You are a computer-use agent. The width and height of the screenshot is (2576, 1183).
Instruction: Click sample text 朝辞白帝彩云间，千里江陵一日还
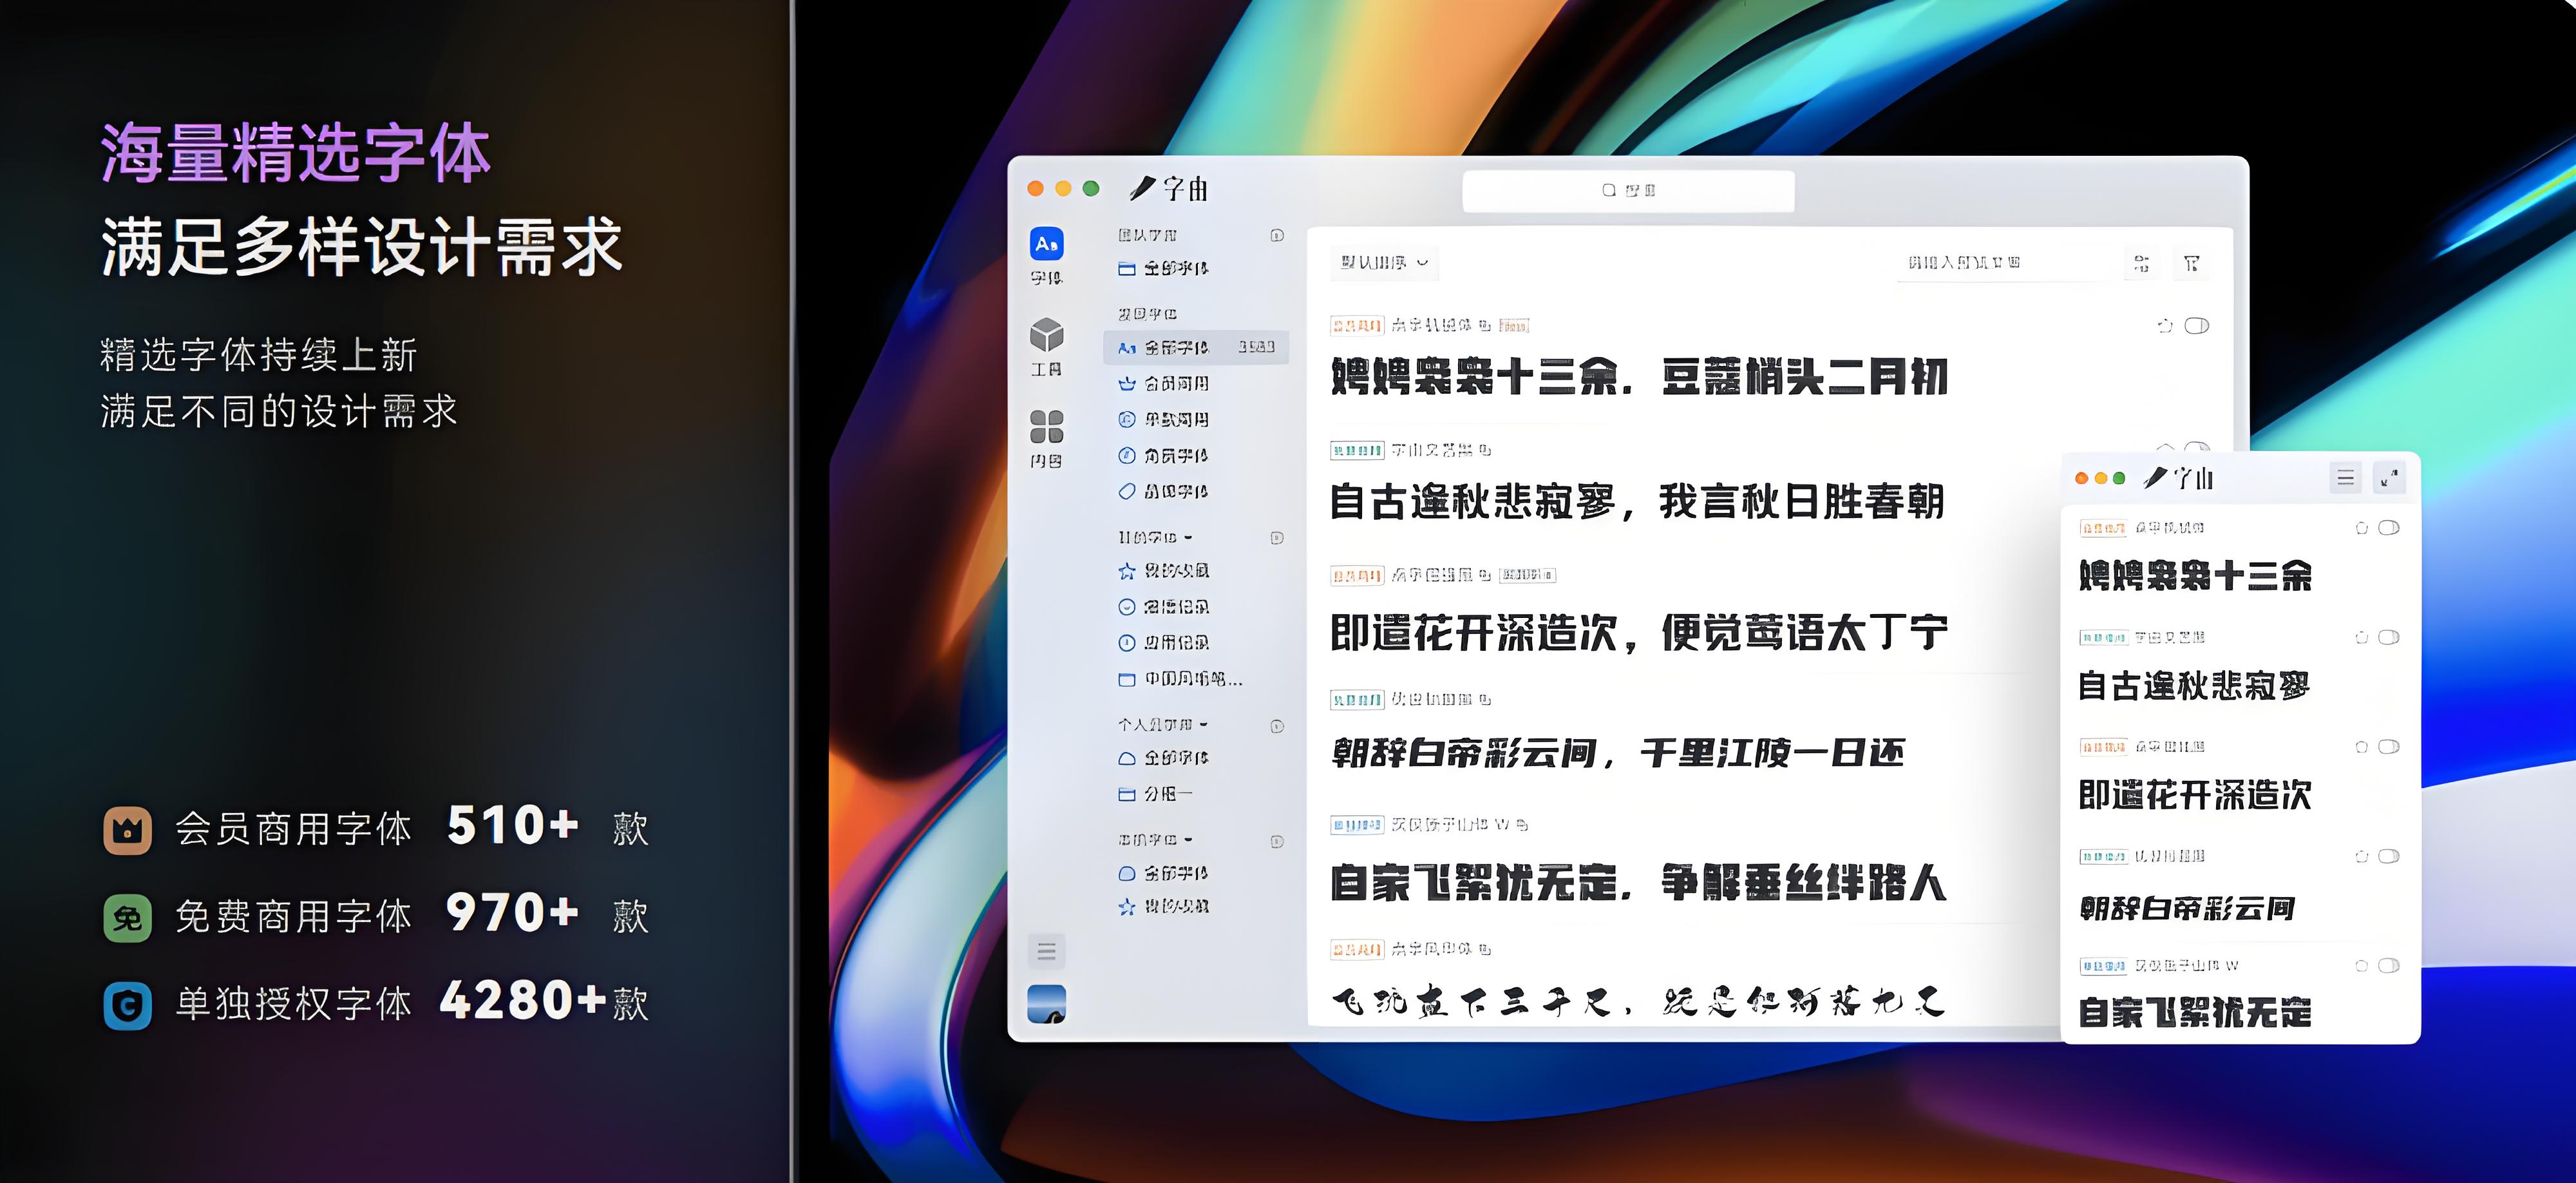1618,753
